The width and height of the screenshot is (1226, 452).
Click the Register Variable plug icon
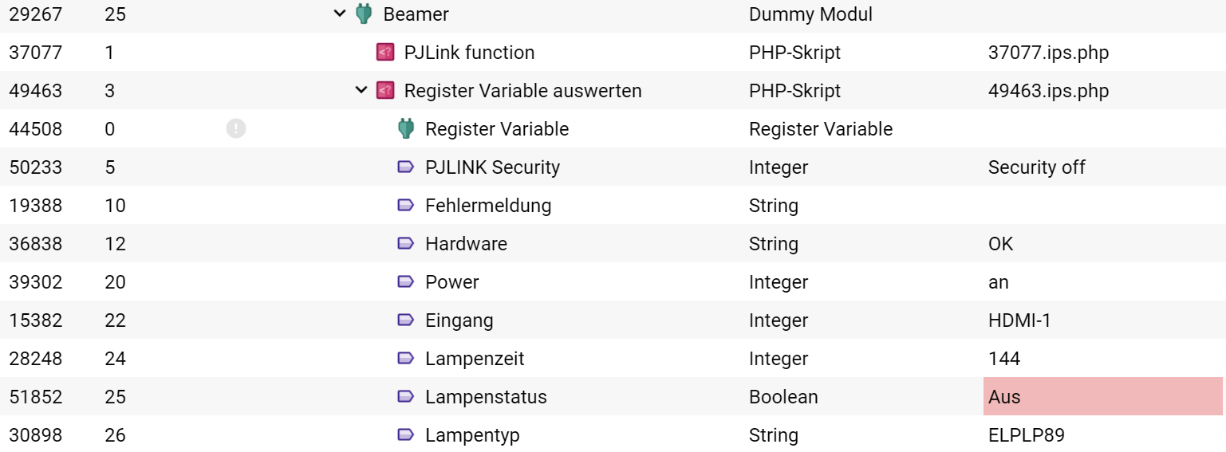click(406, 128)
